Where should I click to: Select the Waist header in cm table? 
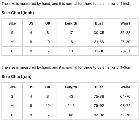click(125, 87)
